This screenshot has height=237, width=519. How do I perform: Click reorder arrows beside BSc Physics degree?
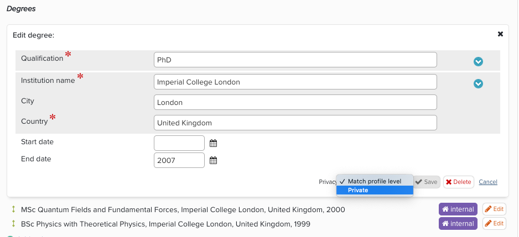pyautogui.click(x=13, y=224)
